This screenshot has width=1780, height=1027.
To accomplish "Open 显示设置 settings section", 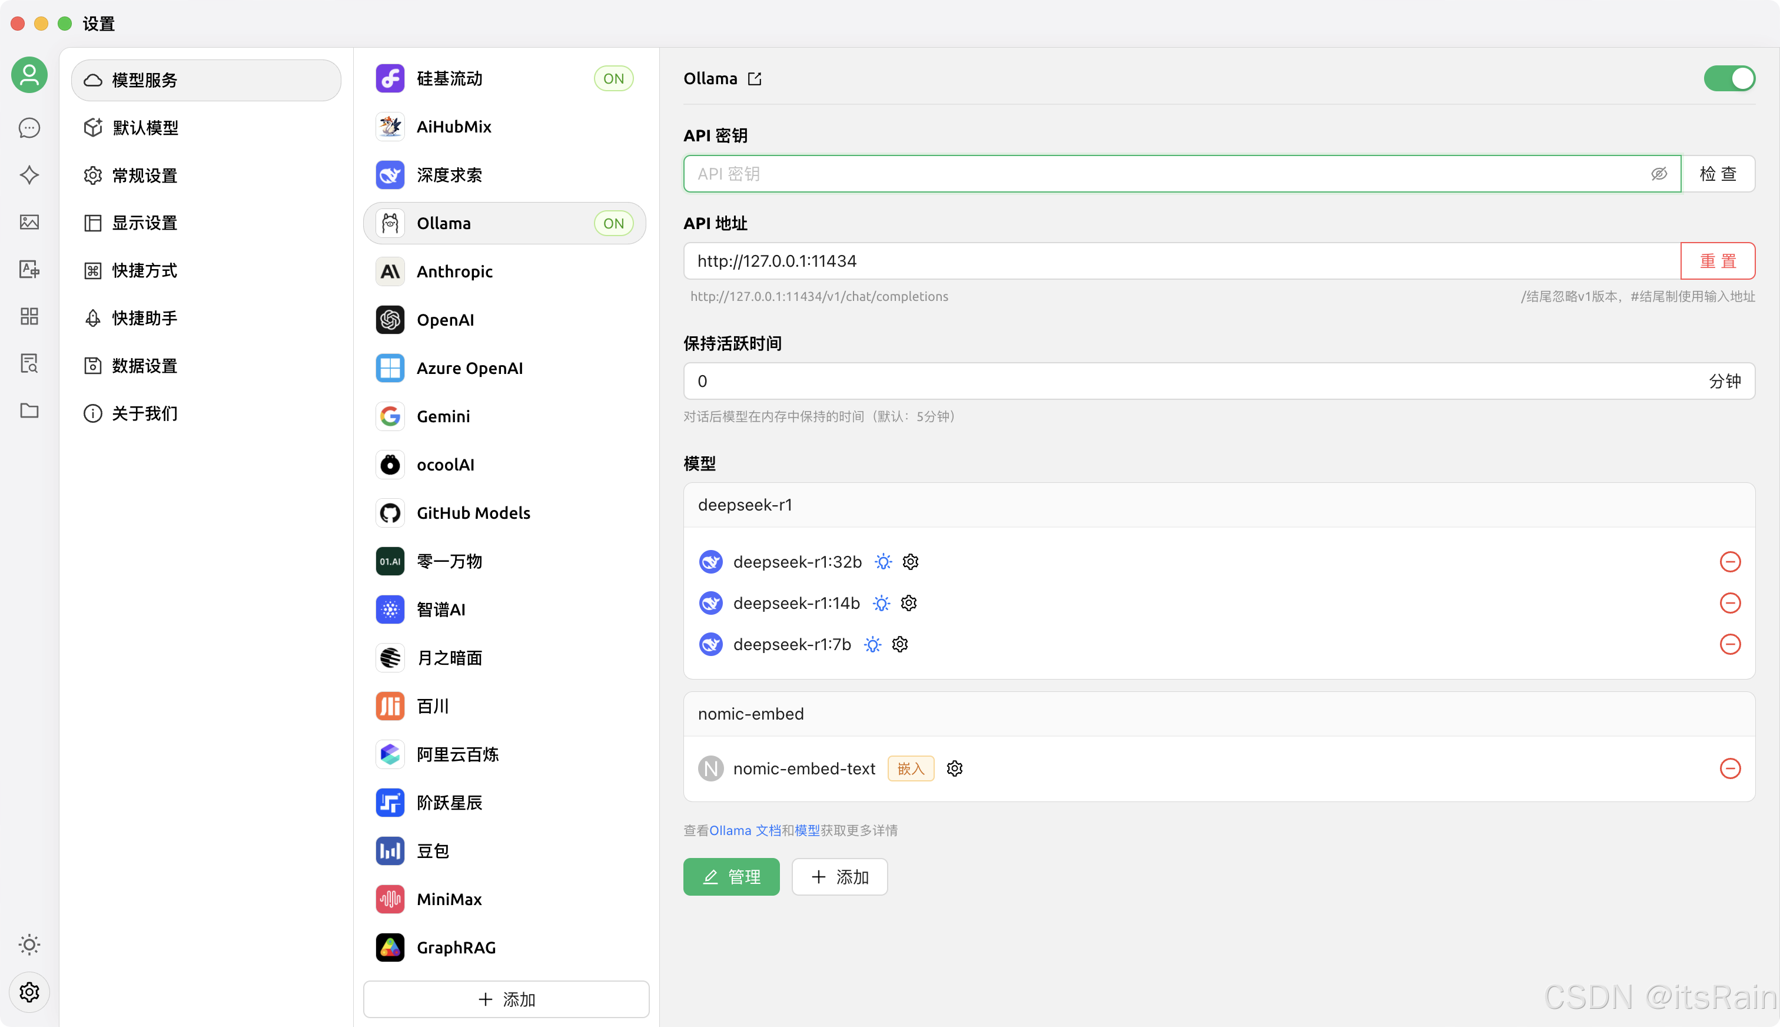I will pyautogui.click(x=206, y=223).
